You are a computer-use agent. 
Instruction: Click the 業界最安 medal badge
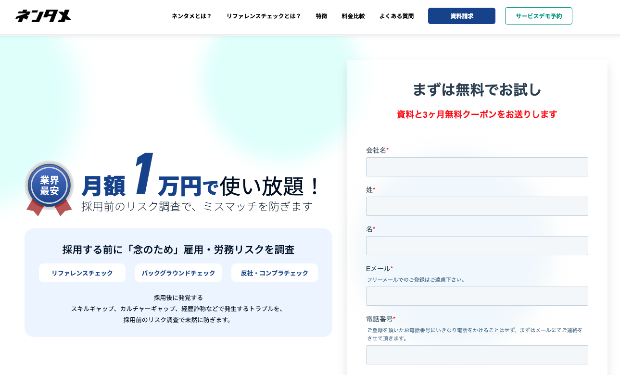pos(49,188)
